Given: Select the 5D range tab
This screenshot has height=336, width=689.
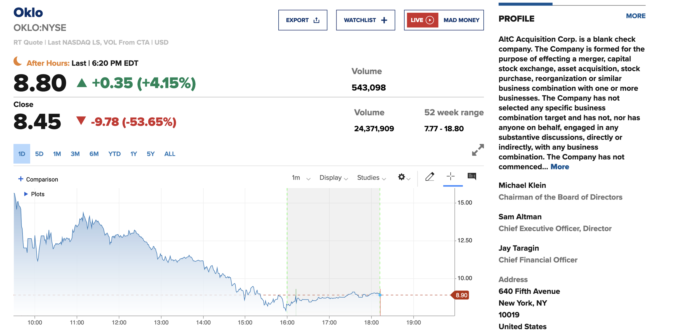Looking at the screenshot, I should [x=39, y=154].
